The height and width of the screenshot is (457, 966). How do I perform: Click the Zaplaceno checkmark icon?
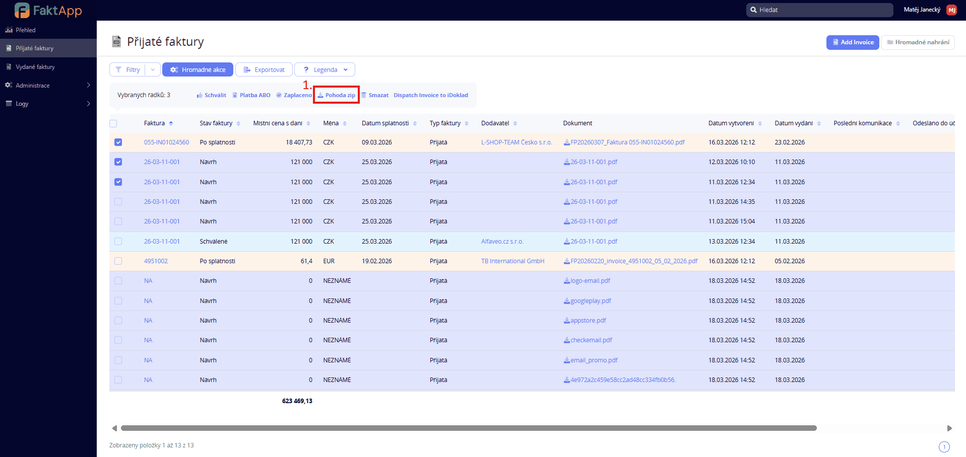click(x=279, y=95)
